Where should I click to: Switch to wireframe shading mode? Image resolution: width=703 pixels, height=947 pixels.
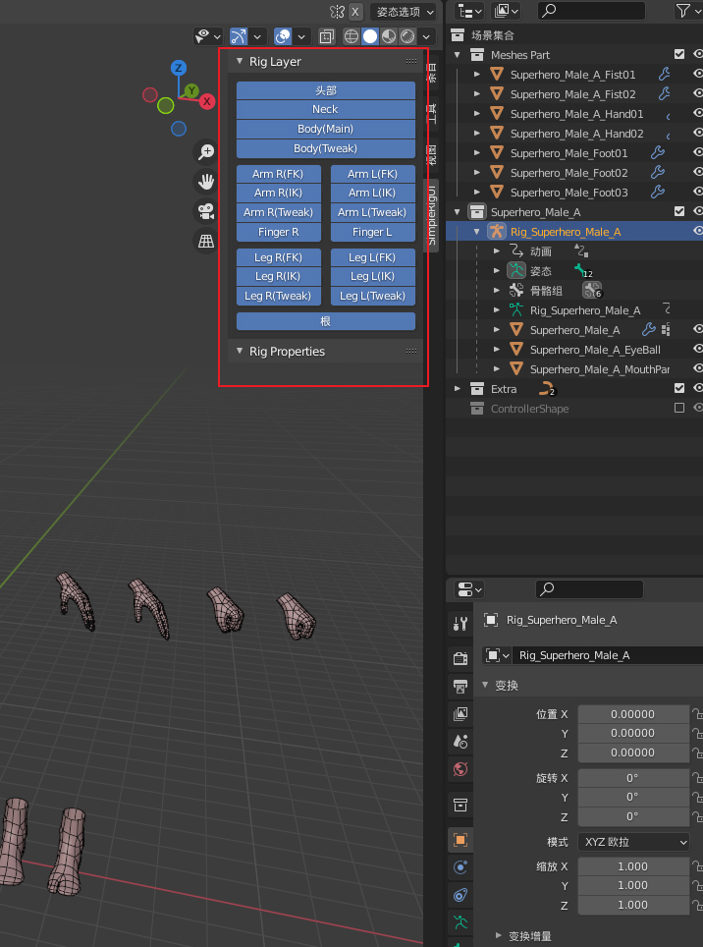pos(351,36)
